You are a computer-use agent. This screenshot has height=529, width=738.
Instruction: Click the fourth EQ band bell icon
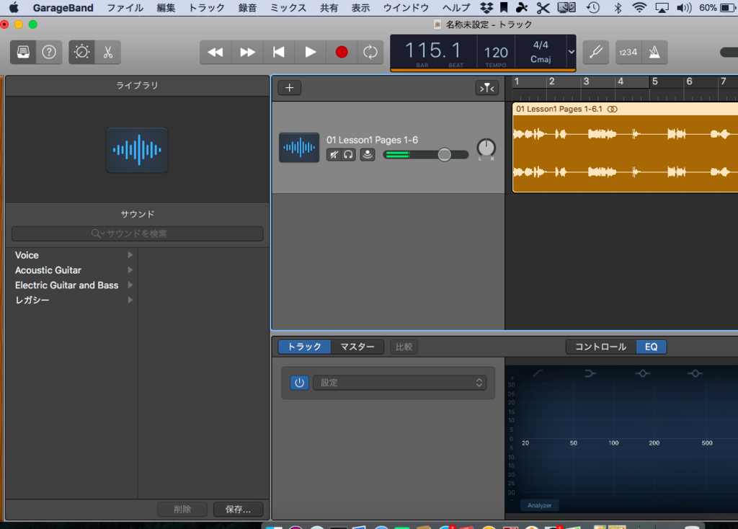(695, 373)
